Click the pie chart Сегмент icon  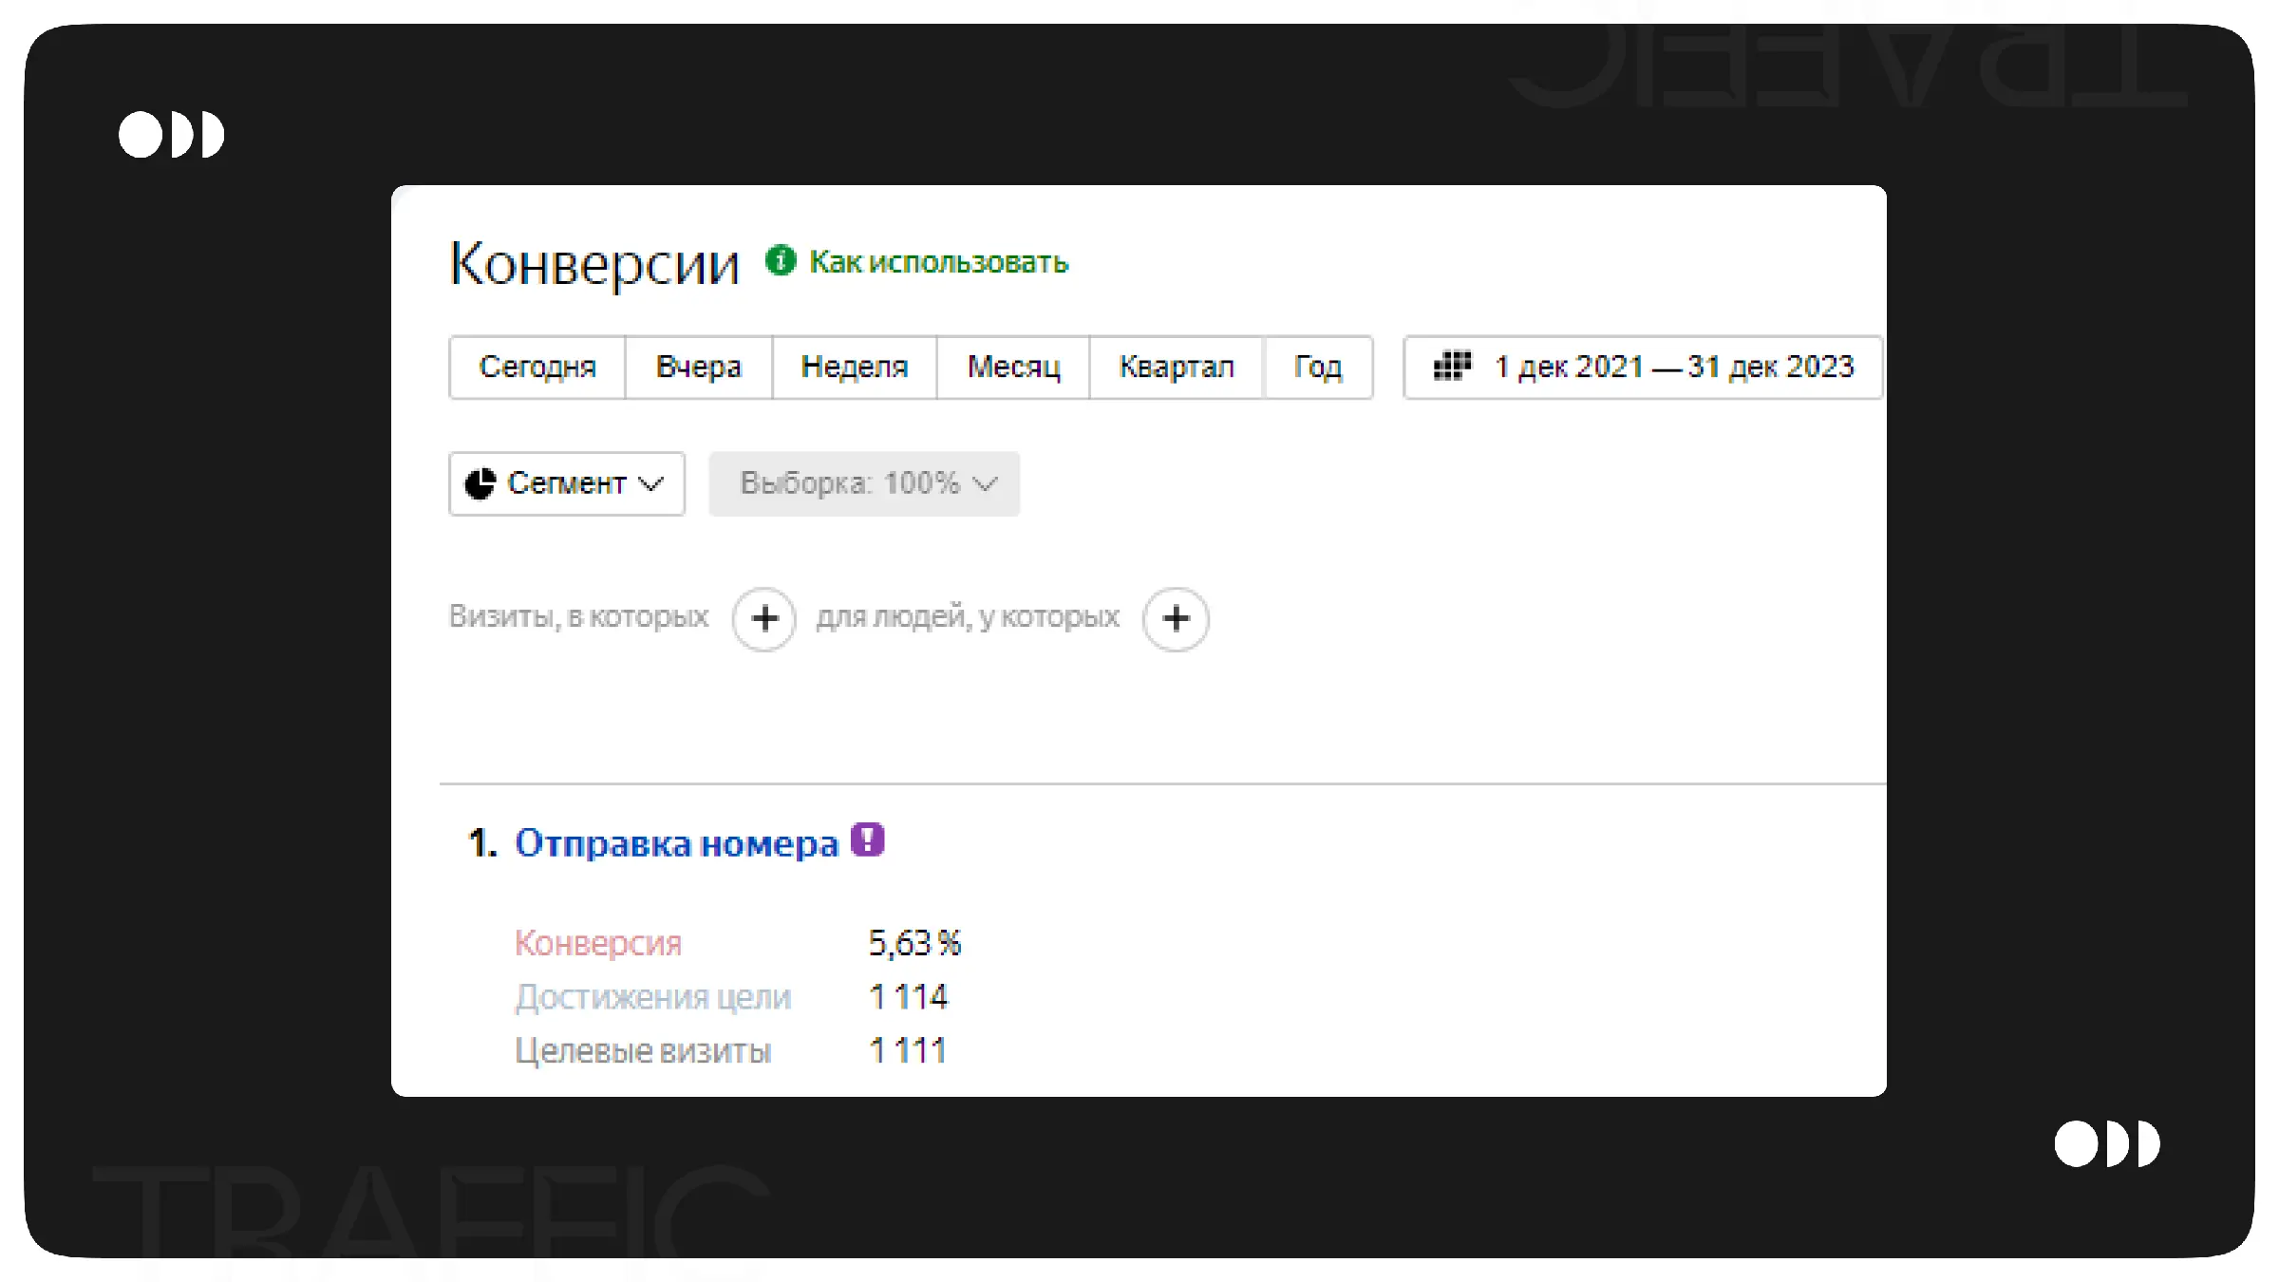pos(480,483)
